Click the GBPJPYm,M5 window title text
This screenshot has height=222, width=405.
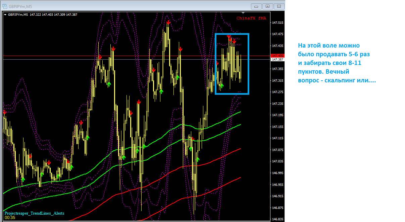pyautogui.click(x=20, y=6)
